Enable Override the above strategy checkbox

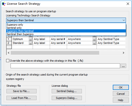point(8,61)
